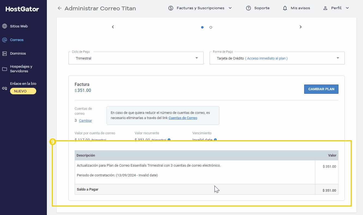
Task: Open Mis avisos notifications
Action: [x=300, y=8]
